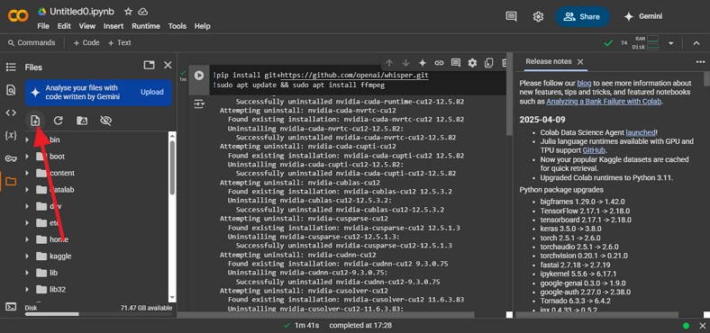710x333 pixels.
Task: Open the table of contents sidebar icon
Action: (x=11, y=67)
